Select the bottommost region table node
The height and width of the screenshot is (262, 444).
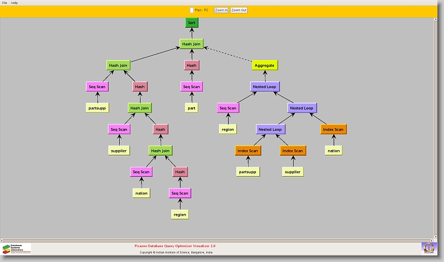(x=179, y=215)
